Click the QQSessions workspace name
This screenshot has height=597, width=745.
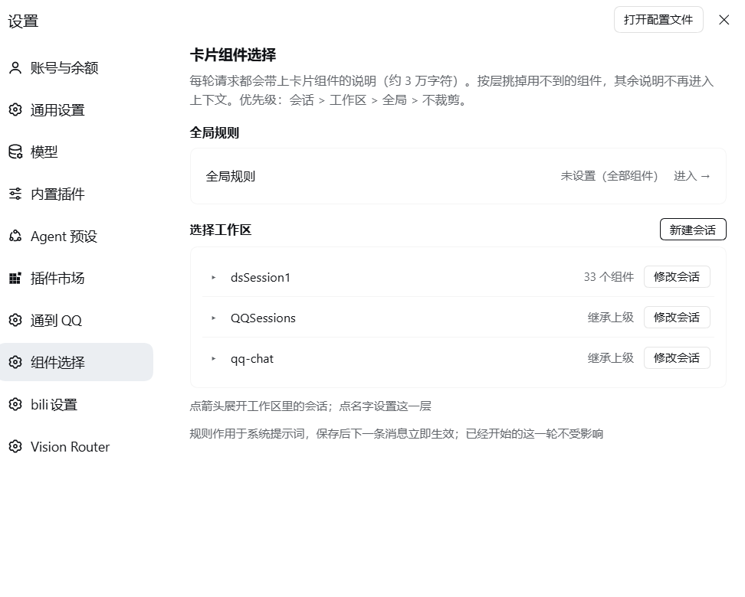coord(263,318)
